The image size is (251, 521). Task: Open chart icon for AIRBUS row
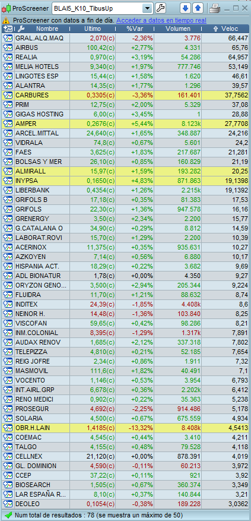[x=8, y=48]
